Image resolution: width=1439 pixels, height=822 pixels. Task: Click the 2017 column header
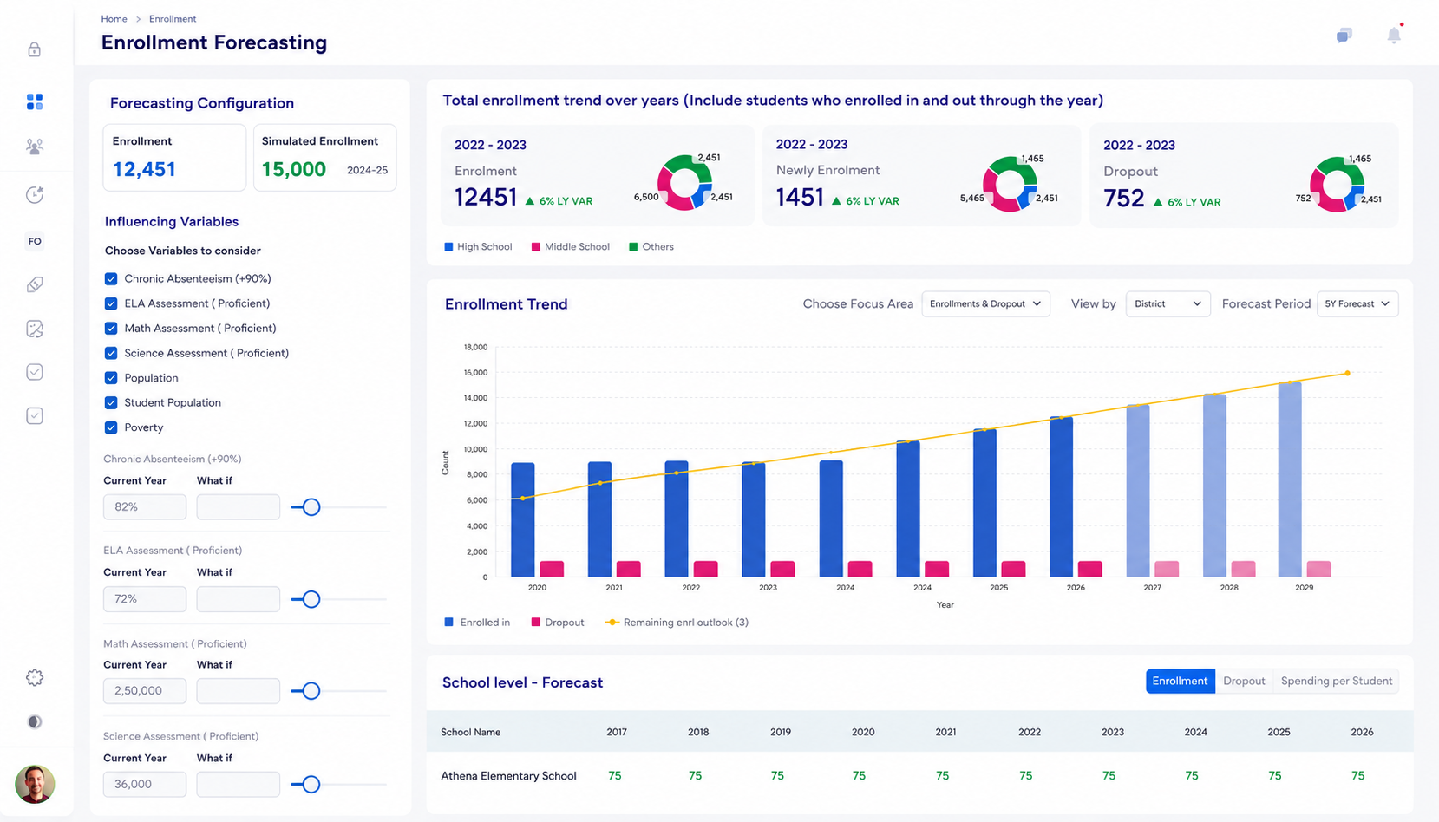click(x=617, y=733)
